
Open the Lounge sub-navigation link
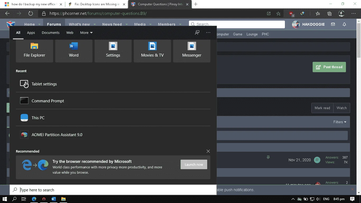click(252, 34)
